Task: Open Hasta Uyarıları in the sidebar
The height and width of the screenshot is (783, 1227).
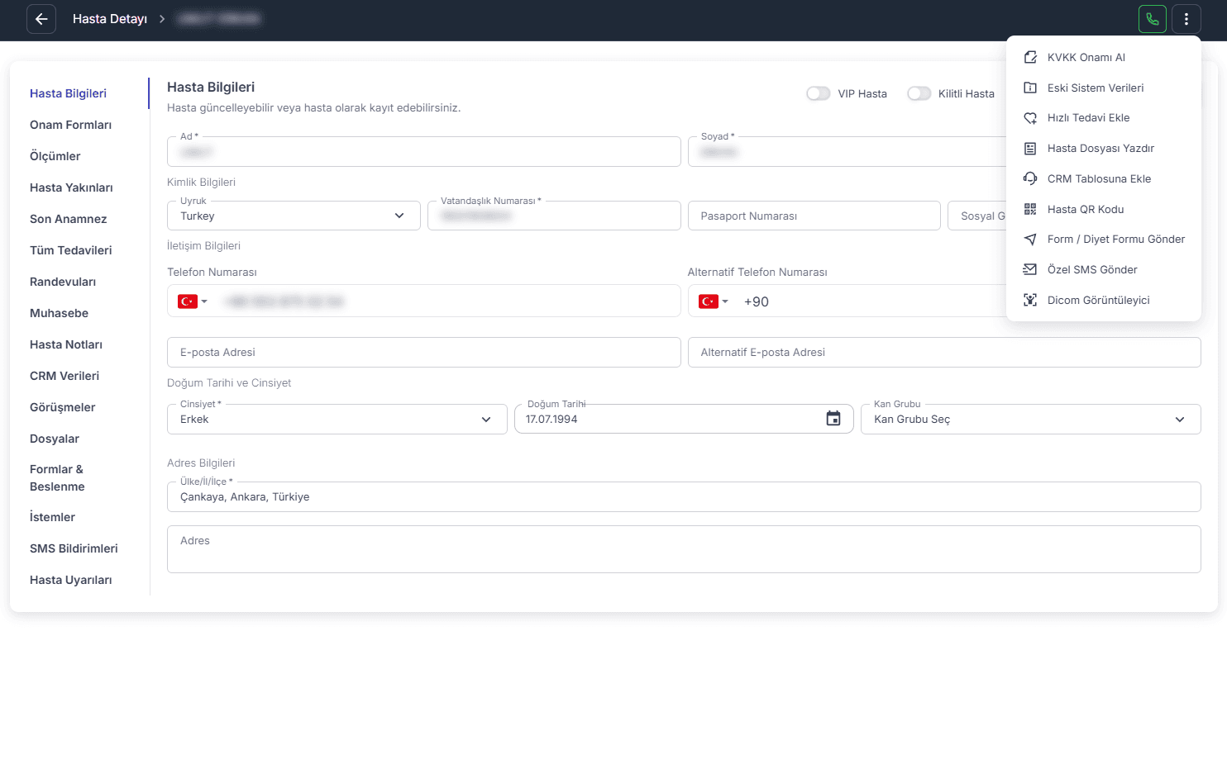Action: (x=71, y=580)
